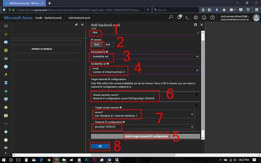Click the backend pool name field lbbk
Screen dimensions: 261x163
click(x=145, y=33)
